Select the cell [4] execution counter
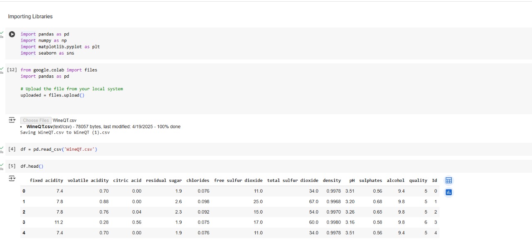The height and width of the screenshot is (241, 532). coord(12,149)
